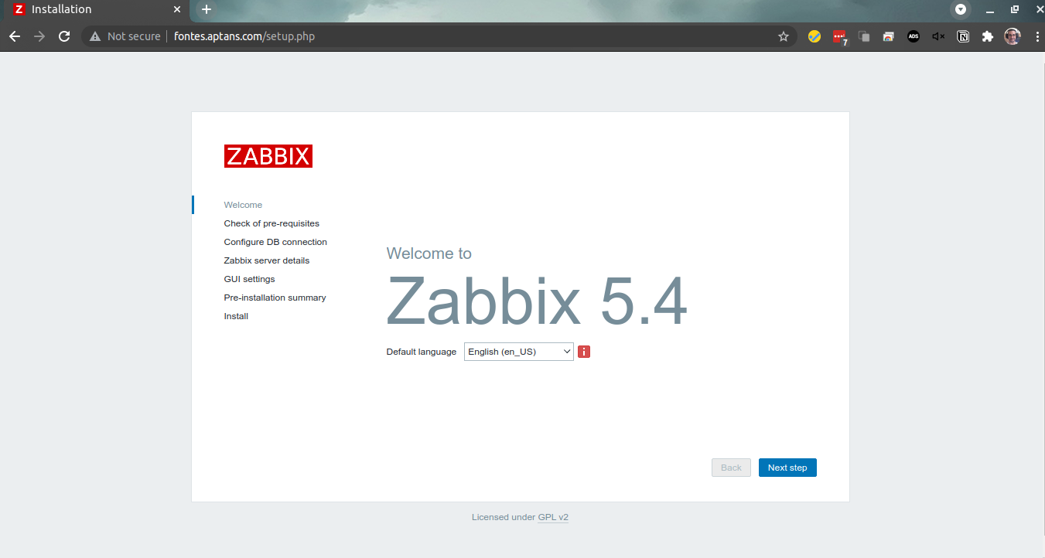This screenshot has width=1045, height=558.
Task: Select GUI settings step
Action: 249,279
